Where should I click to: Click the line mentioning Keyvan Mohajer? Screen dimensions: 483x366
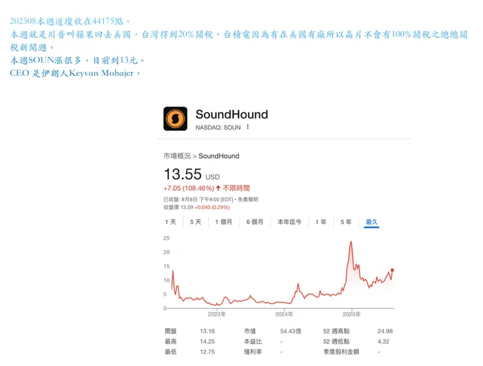[x=75, y=73]
